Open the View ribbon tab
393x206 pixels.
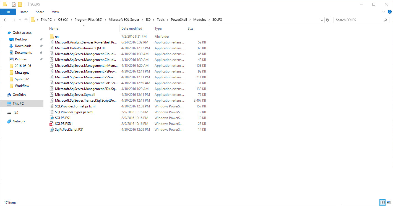tap(55, 12)
